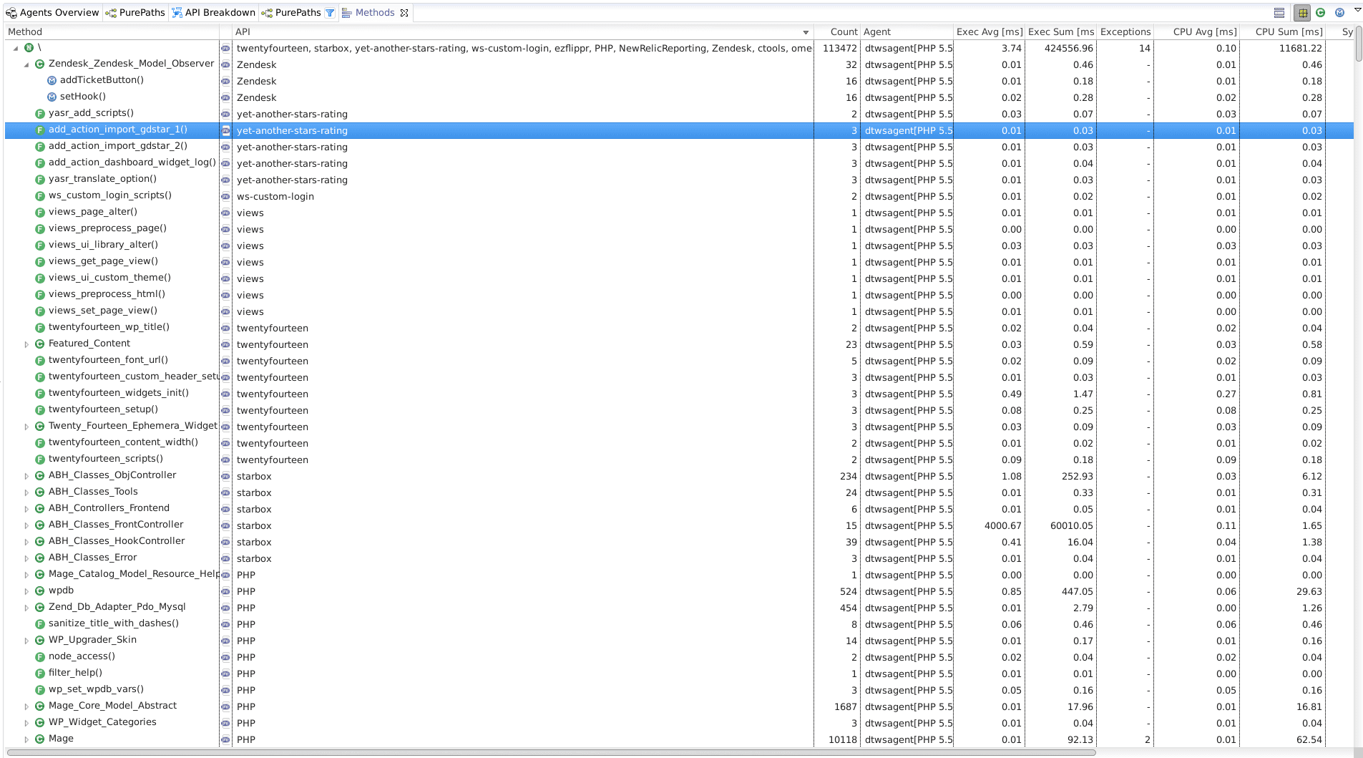Expand Twenty_Fourteen_Ephemera_Widget node
1363x758 pixels.
click(26, 427)
